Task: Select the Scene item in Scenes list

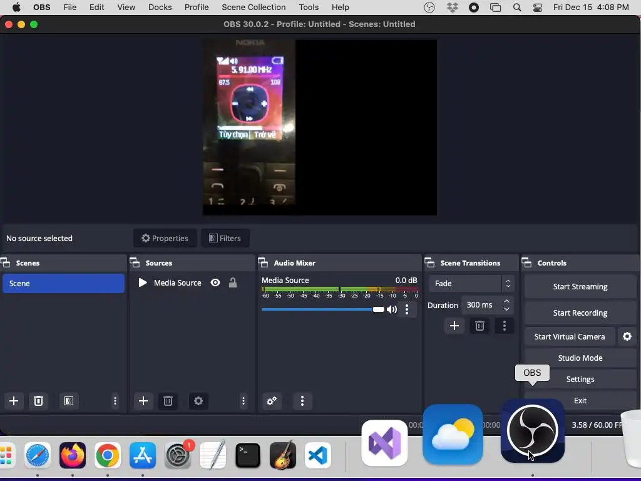Action: point(63,283)
